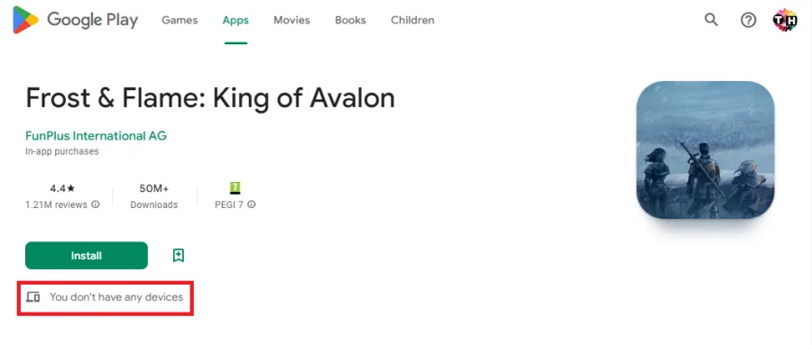Open FunPlus International AG developer page
The width and height of the screenshot is (812, 345).
[x=96, y=136]
